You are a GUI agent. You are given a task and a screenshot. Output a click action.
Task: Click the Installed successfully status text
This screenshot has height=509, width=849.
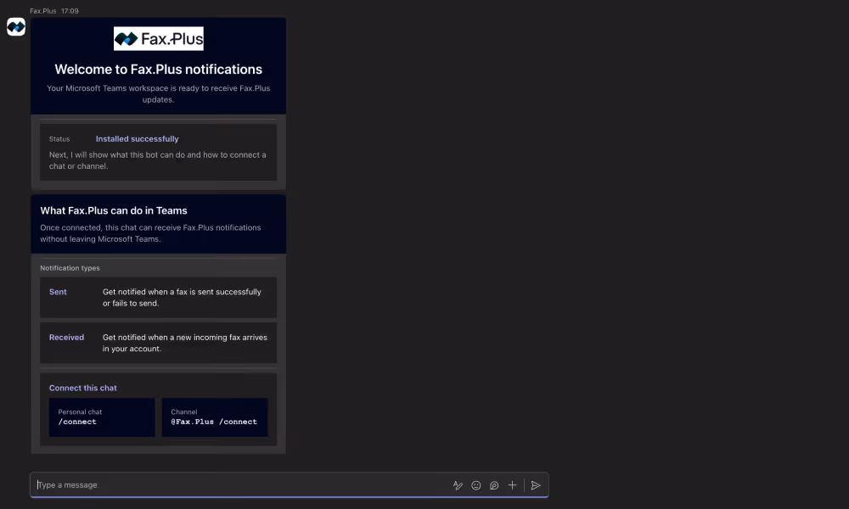[x=137, y=139]
